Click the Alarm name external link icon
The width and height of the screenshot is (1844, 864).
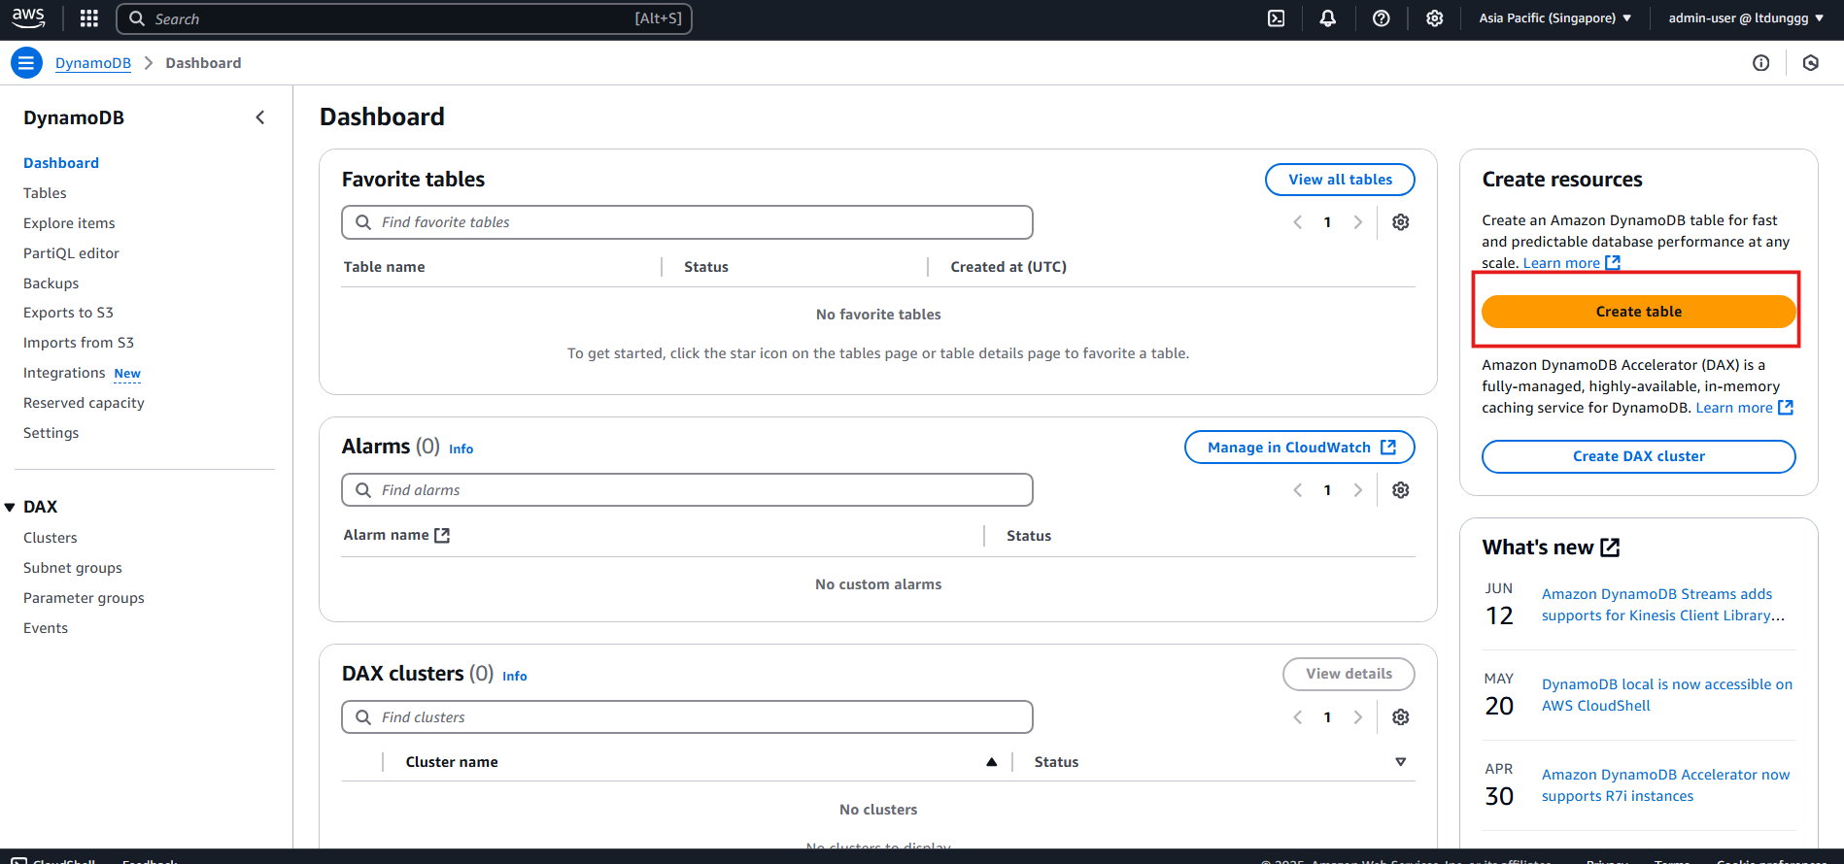[x=442, y=535]
